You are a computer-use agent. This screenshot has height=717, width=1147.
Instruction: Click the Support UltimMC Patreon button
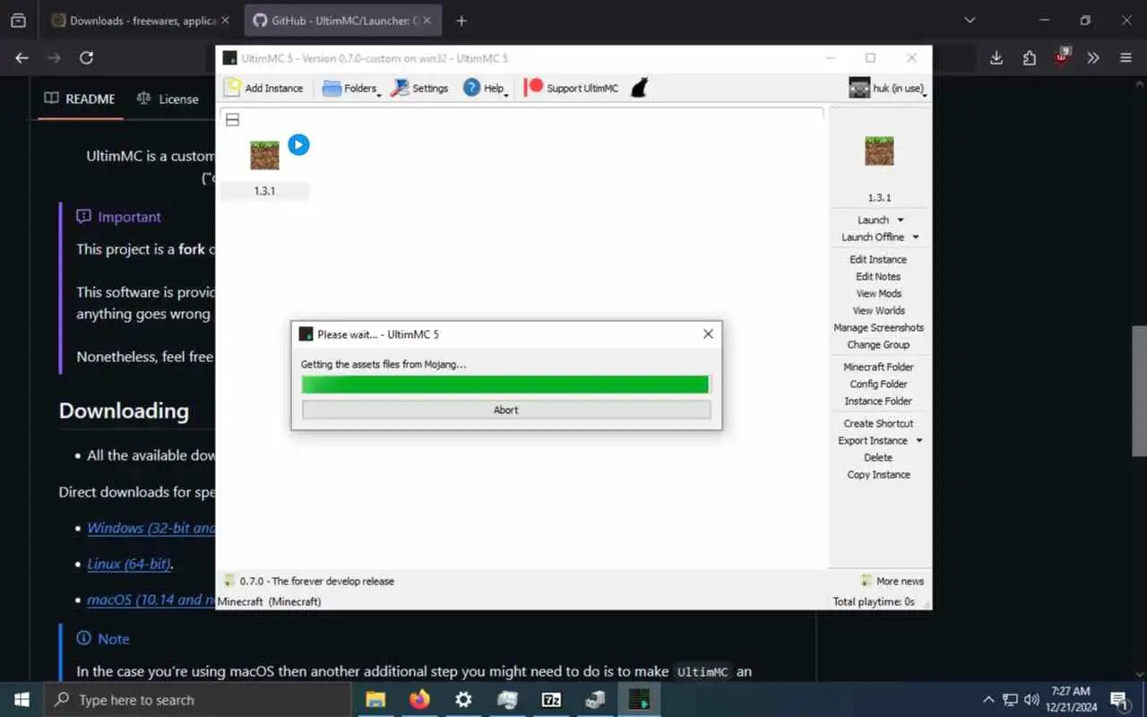click(x=571, y=88)
